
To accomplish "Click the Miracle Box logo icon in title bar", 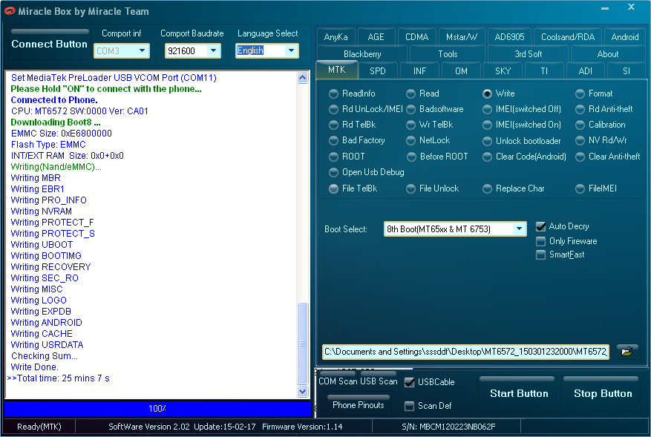I will 9,11.
